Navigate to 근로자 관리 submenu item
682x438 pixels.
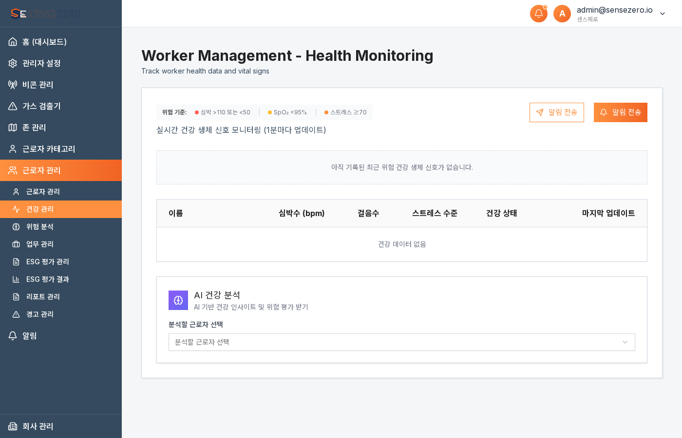44,191
